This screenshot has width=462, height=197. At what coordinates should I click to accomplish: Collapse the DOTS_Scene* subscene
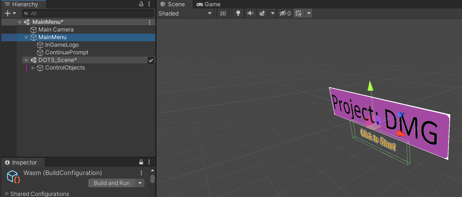tap(26, 60)
